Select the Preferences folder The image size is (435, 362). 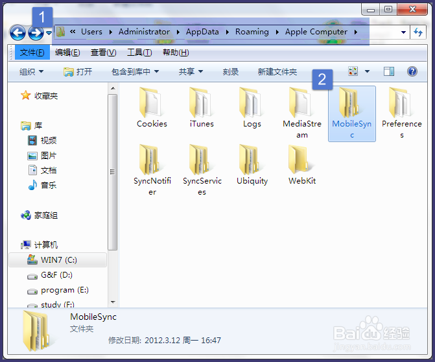pos(402,114)
